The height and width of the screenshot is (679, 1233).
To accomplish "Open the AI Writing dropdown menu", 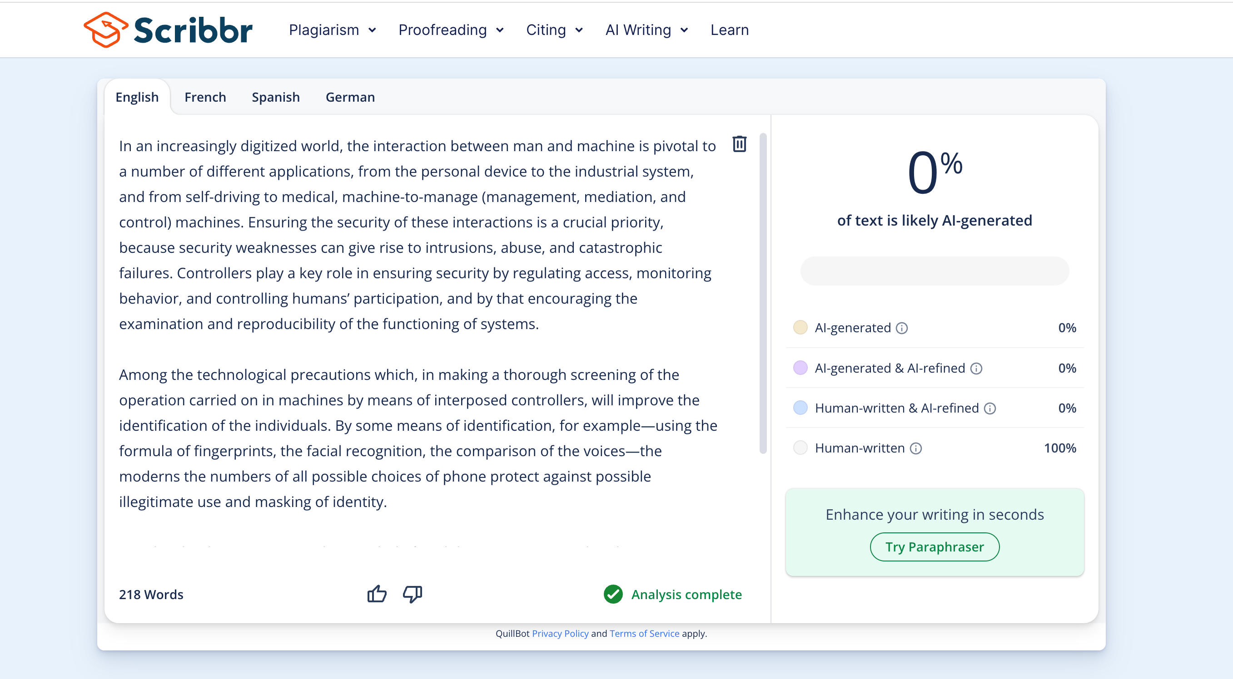I will coord(646,30).
